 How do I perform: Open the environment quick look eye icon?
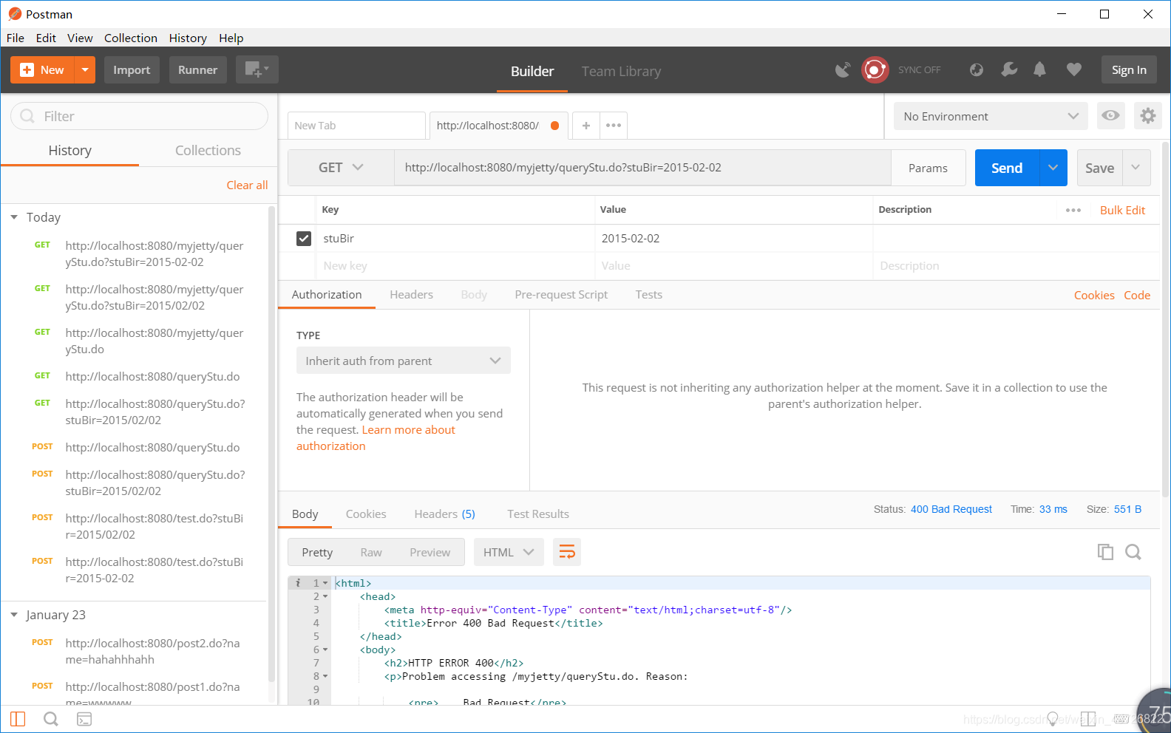tap(1110, 116)
